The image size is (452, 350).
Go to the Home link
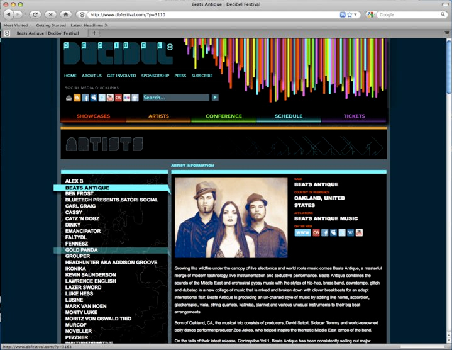coord(70,76)
